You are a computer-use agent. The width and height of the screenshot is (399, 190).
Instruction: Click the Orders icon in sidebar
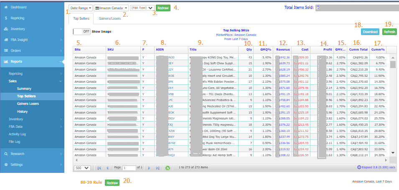(5, 51)
